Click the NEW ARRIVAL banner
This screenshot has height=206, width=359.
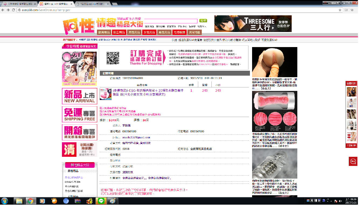pos(79,96)
